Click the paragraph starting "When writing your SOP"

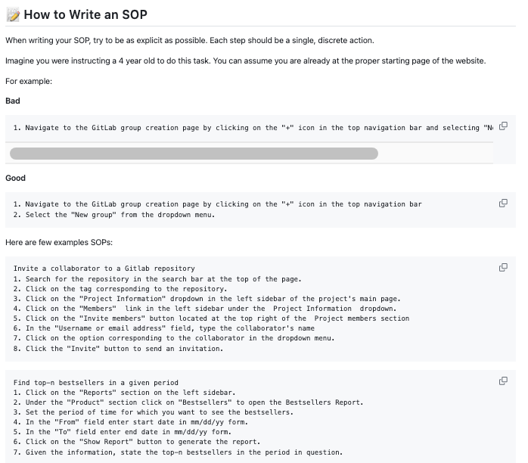pyautogui.click(x=189, y=40)
